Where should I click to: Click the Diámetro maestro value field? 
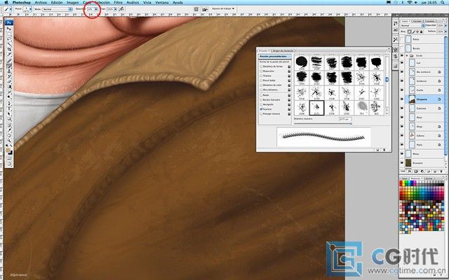[x=346, y=118]
